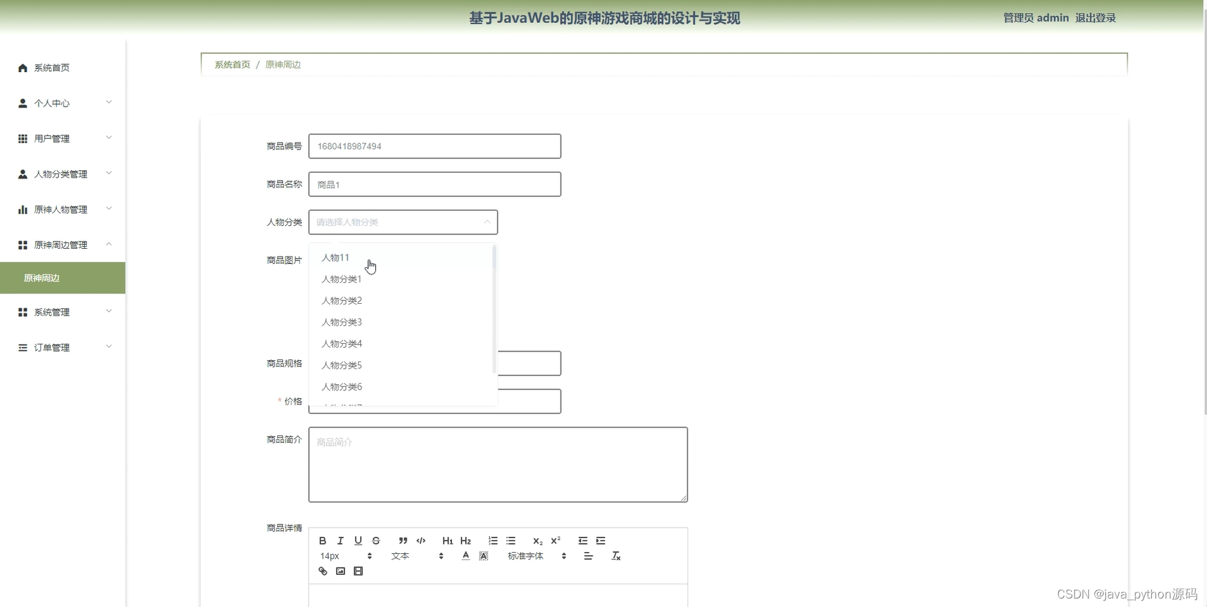Pick 人物分类6 from the dropdown list

[402, 387]
